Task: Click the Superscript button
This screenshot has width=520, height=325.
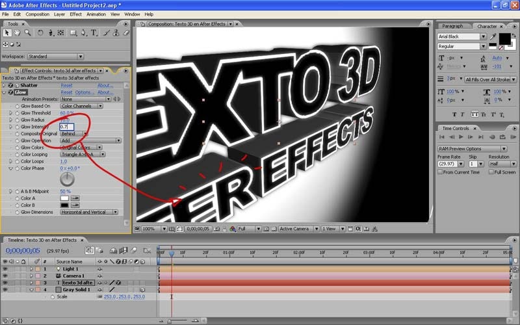Action: pos(493,114)
